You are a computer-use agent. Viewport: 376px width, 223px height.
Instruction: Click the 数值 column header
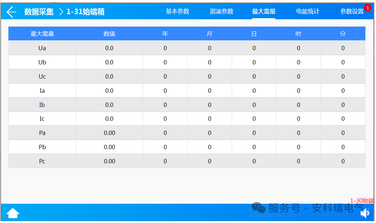[x=109, y=34]
